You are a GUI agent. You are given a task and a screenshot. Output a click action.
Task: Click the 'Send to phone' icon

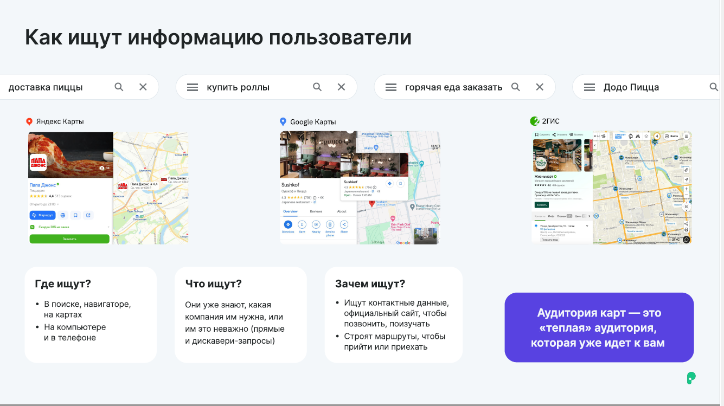[x=330, y=224]
